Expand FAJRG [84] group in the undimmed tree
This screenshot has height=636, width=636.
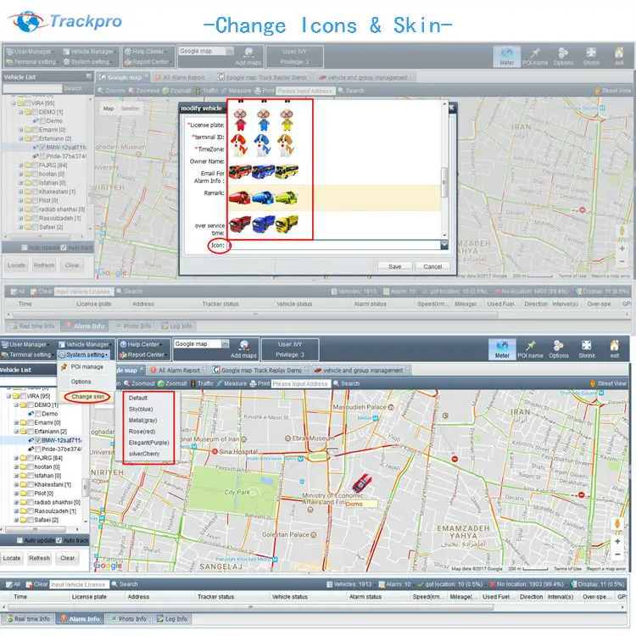coord(16,458)
